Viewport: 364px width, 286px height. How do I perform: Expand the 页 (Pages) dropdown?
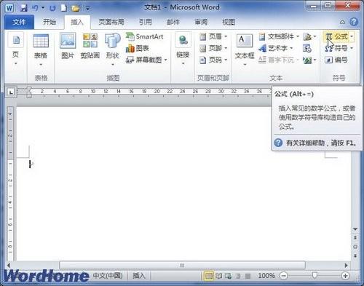[16, 49]
